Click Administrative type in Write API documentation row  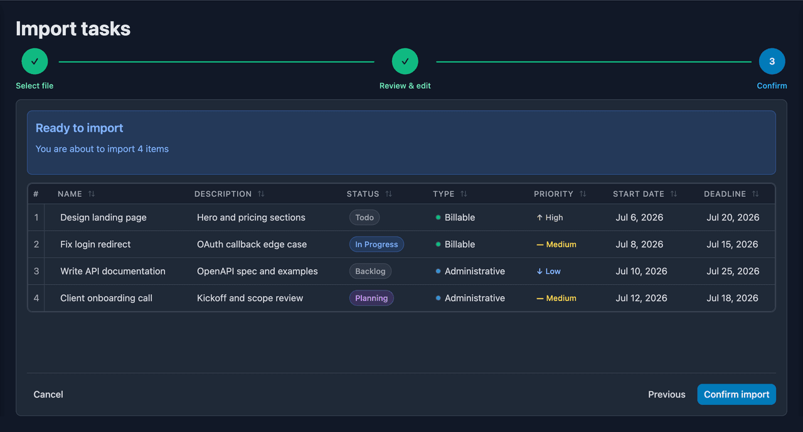471,271
